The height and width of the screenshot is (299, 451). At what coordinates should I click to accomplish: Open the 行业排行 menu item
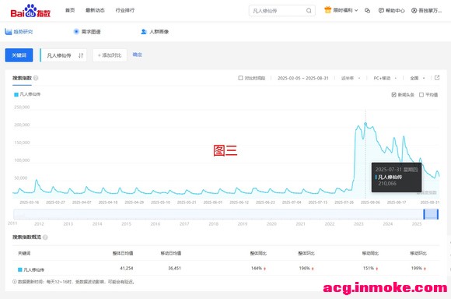[125, 10]
